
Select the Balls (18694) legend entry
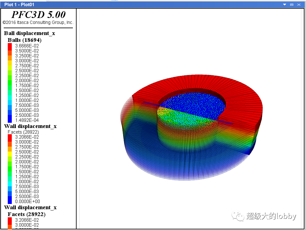click(24, 40)
